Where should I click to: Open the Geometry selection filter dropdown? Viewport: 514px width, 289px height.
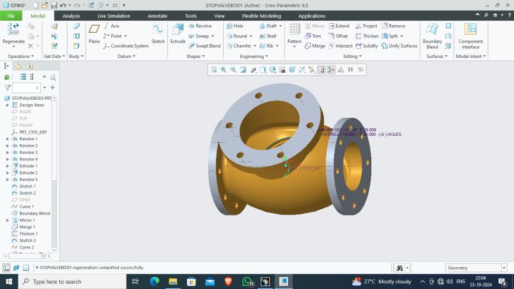click(x=504, y=268)
